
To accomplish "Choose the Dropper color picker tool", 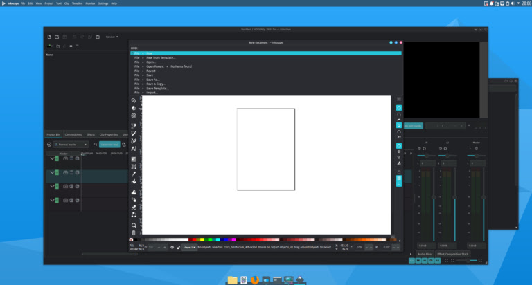I will click(134, 174).
